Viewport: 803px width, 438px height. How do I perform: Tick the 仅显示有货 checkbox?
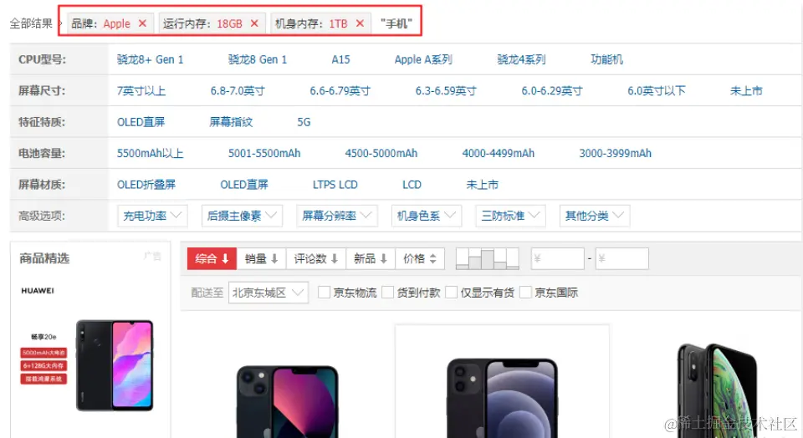click(x=451, y=293)
